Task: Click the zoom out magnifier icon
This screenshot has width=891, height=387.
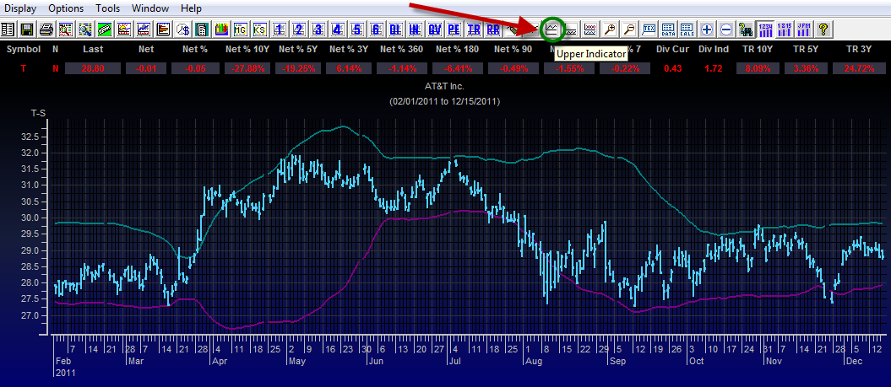Action: tap(629, 29)
